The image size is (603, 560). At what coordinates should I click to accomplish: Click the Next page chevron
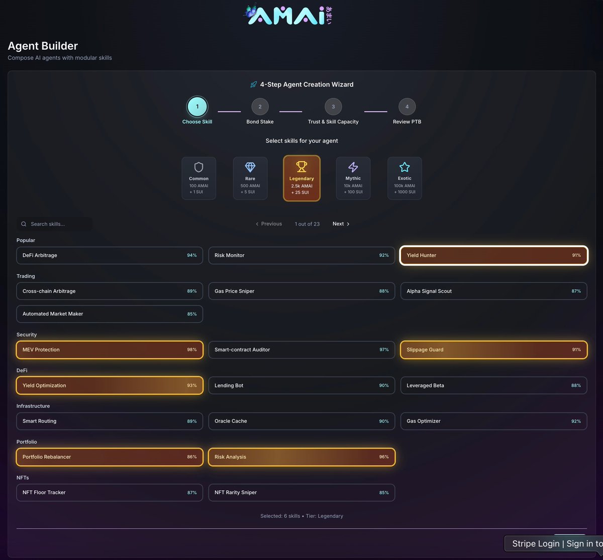[348, 223]
